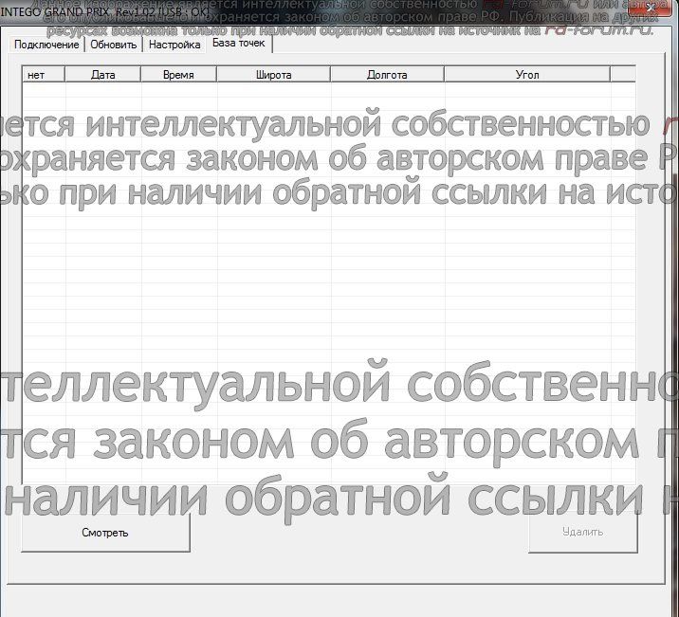Screen dimensions: 679x617
Task: Click the divider between Долгота and Угол headers
Action: click(444, 74)
